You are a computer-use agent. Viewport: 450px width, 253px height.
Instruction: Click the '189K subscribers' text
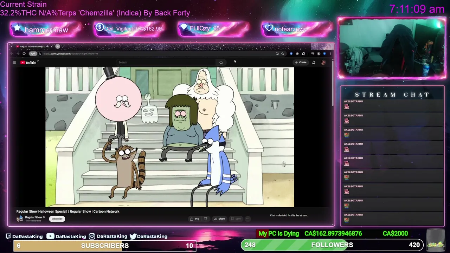coord(33,221)
